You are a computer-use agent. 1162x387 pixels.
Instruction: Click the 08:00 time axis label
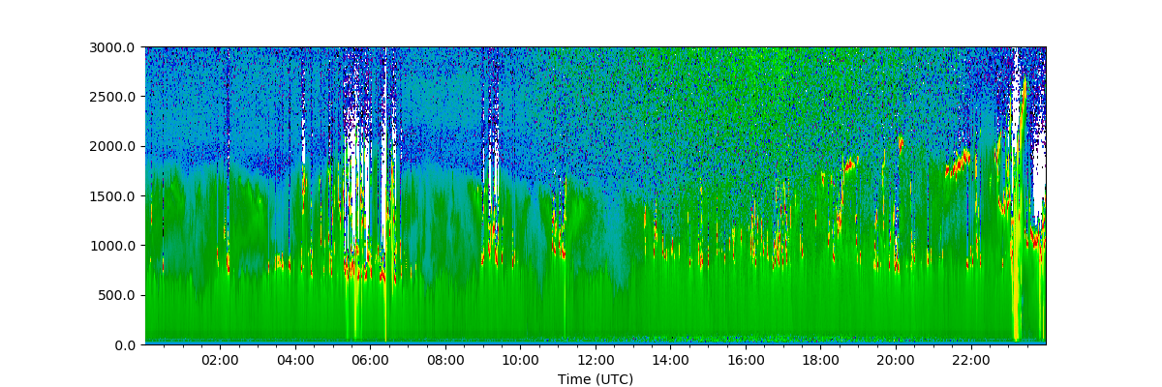click(445, 360)
